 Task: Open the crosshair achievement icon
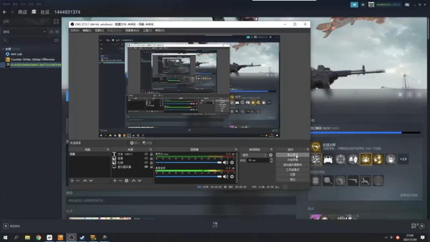click(x=340, y=159)
